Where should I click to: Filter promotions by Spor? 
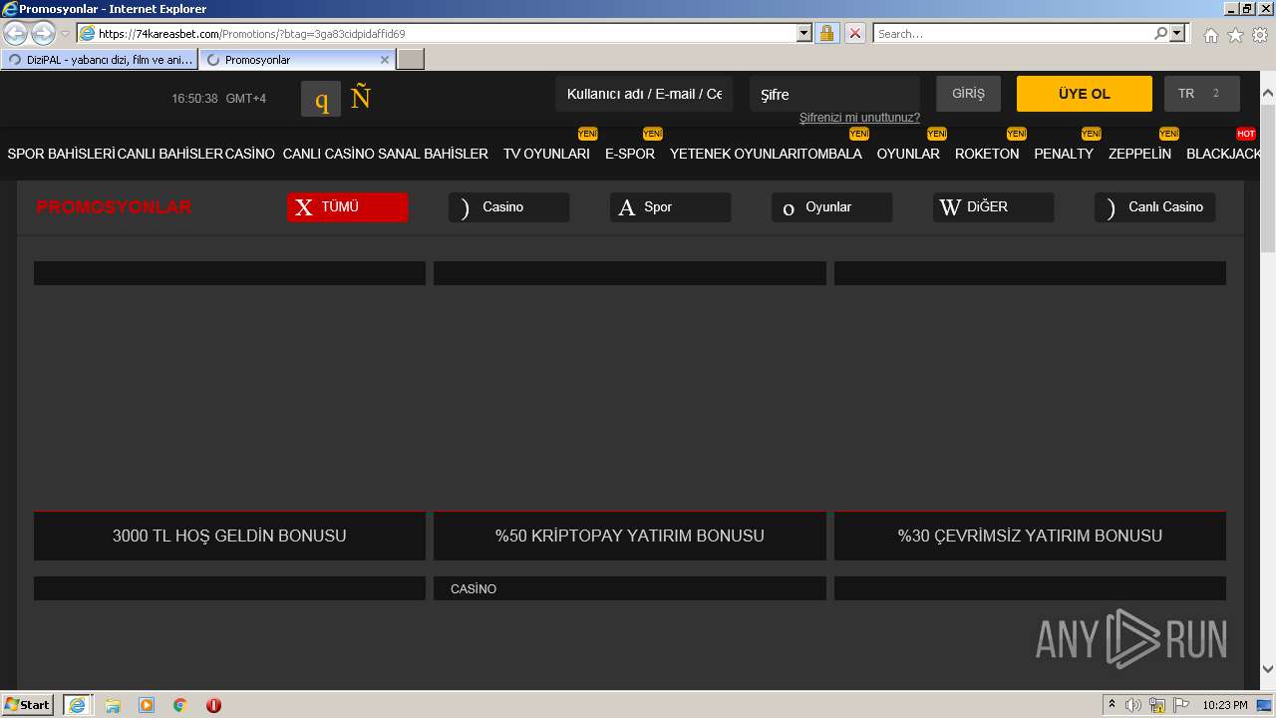click(670, 206)
